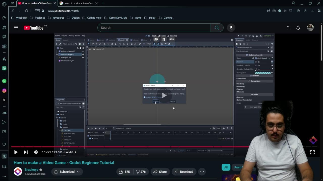Open X (Twitter) panel in sidebar
Image resolution: width=323 pixels, height=181 pixels.
click(x=4, y=100)
